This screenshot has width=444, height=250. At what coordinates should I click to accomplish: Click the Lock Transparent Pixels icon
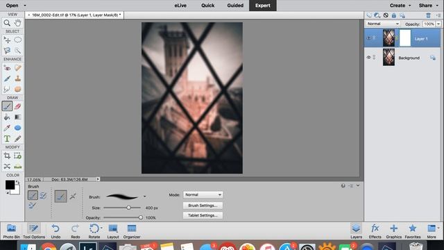pyautogui.click(x=402, y=15)
